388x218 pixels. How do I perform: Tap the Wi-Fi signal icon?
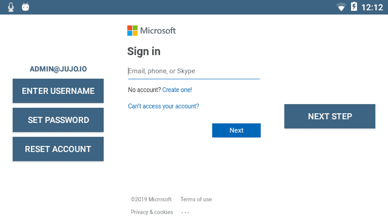[x=341, y=7]
